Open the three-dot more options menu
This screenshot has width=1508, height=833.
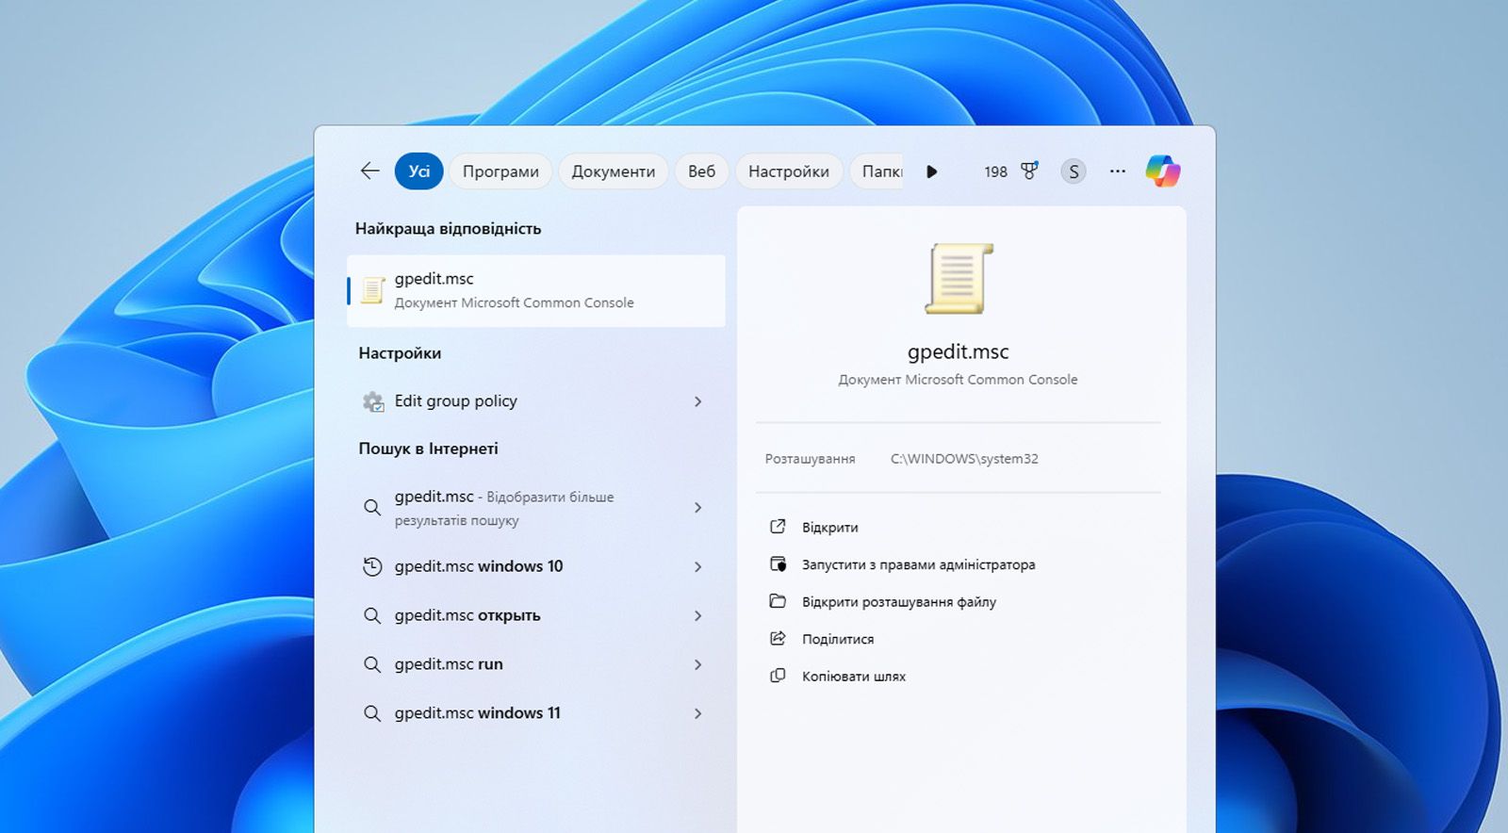click(1118, 171)
